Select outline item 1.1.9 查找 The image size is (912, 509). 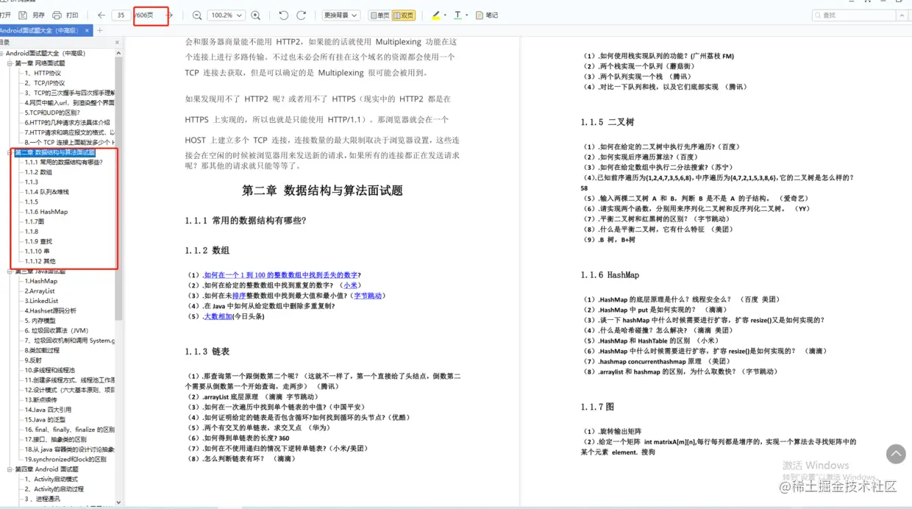coord(38,241)
